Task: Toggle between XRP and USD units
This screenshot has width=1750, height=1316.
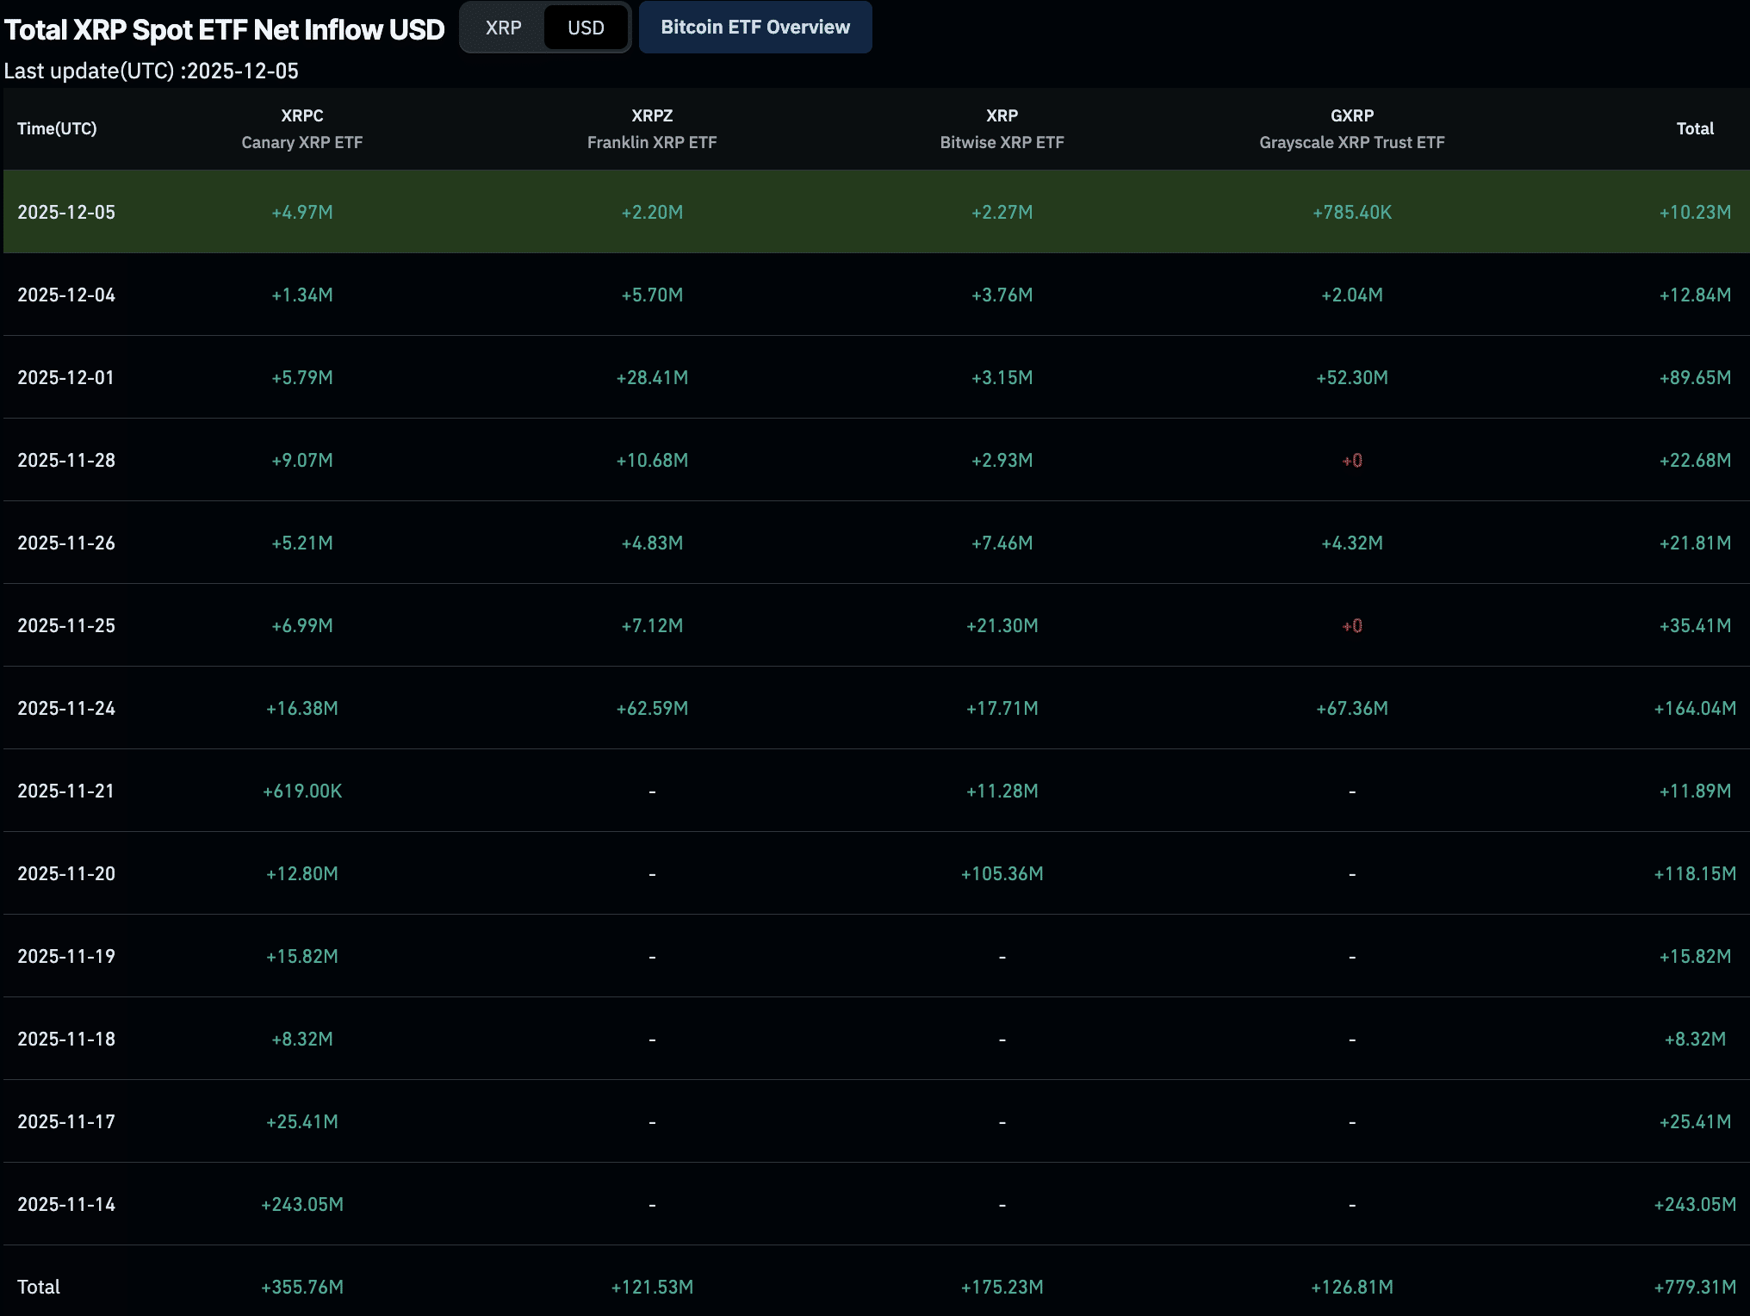Action: coord(545,27)
